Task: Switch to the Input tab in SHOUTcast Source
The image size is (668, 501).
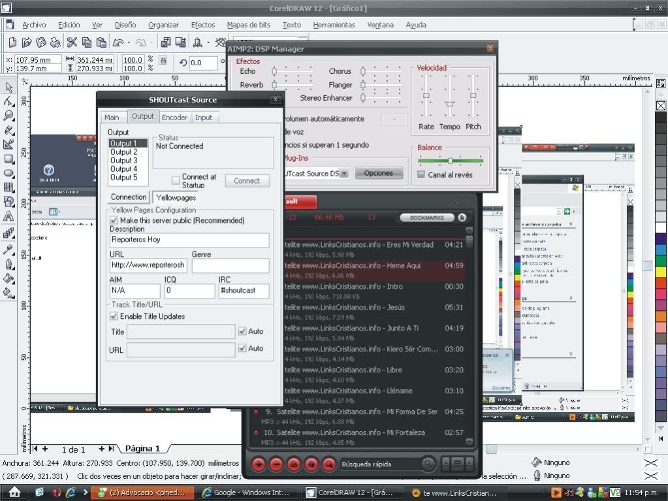Action: [x=204, y=118]
